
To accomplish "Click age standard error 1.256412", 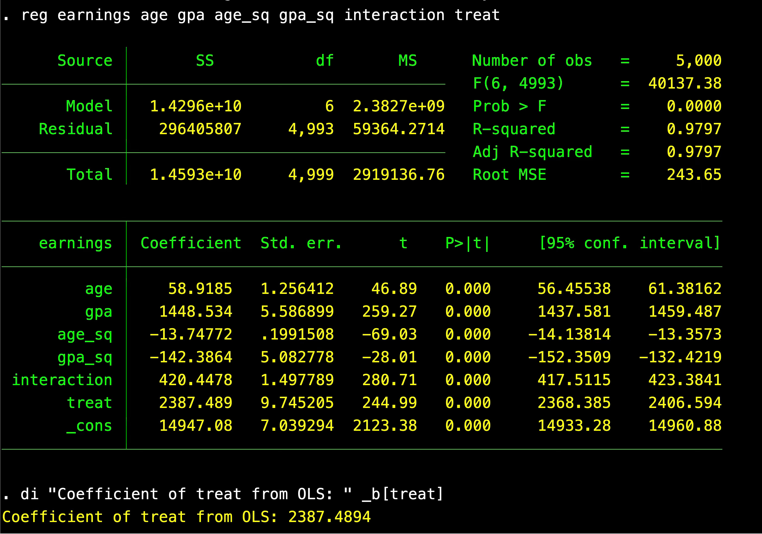I will 297,289.
